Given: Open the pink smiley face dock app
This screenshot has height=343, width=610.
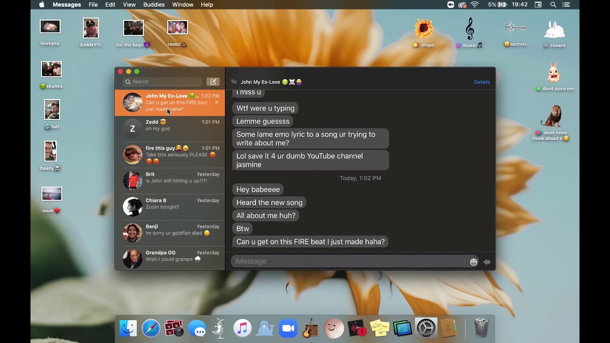Looking at the screenshot, I should click(334, 328).
